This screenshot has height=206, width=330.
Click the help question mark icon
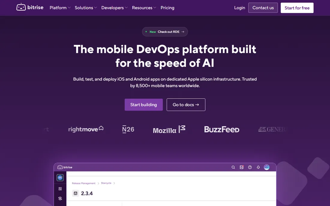coord(250,167)
